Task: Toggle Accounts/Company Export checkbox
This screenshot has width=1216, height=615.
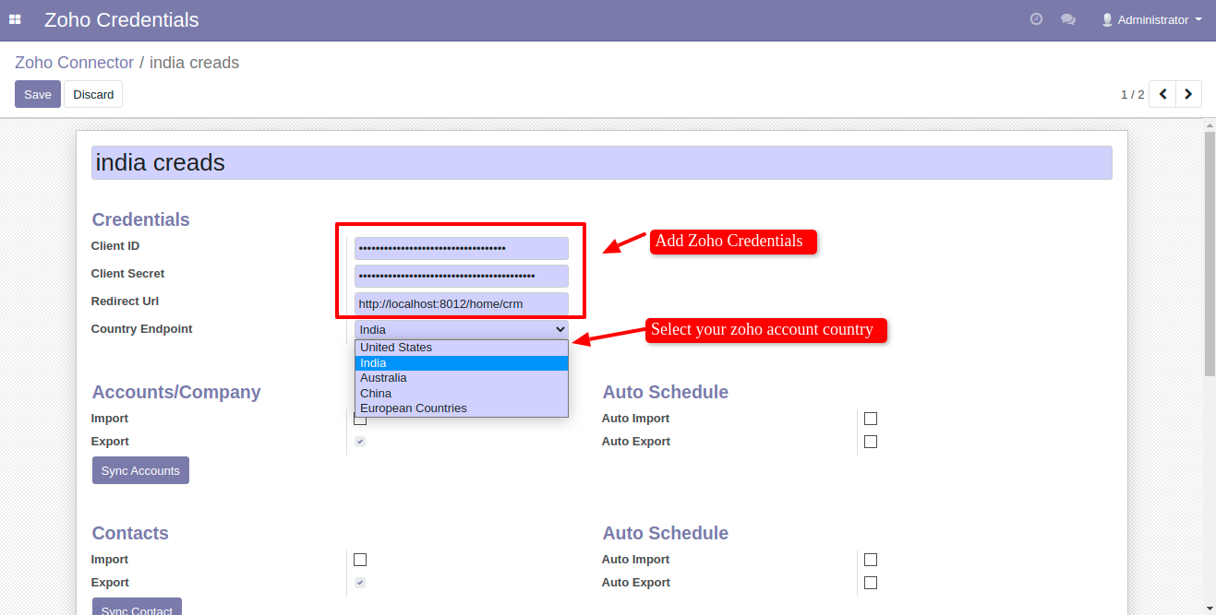Action: click(360, 442)
